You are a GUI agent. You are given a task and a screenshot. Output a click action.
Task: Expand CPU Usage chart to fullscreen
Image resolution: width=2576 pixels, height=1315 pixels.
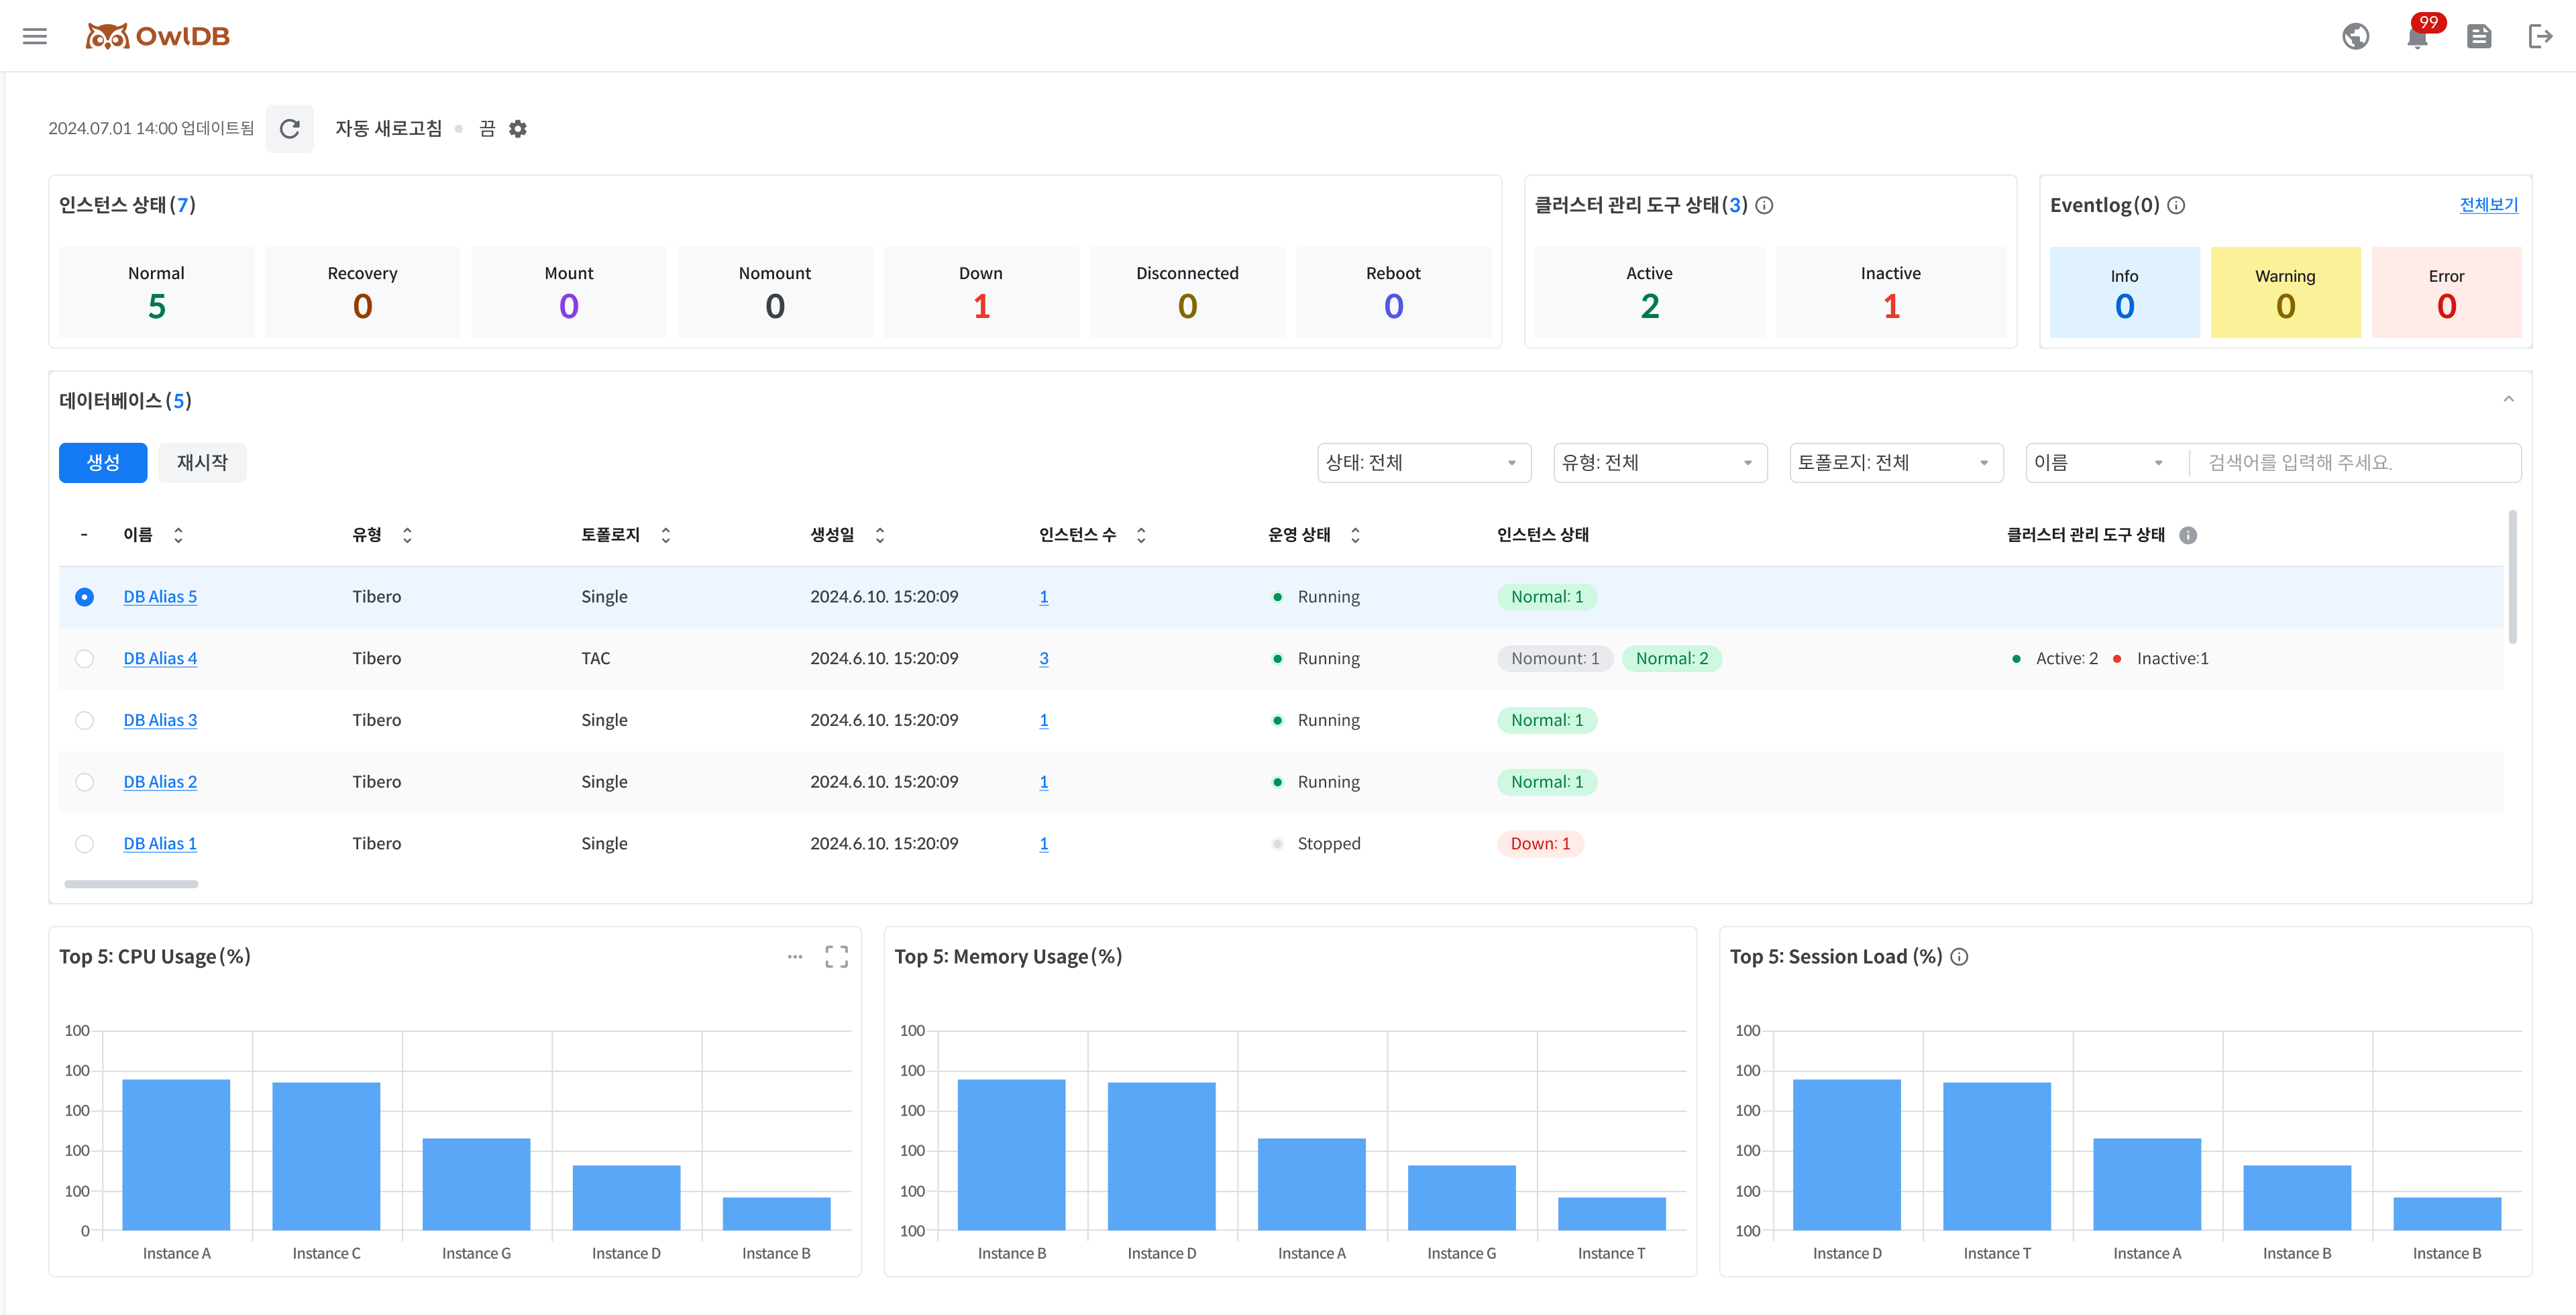(x=836, y=957)
